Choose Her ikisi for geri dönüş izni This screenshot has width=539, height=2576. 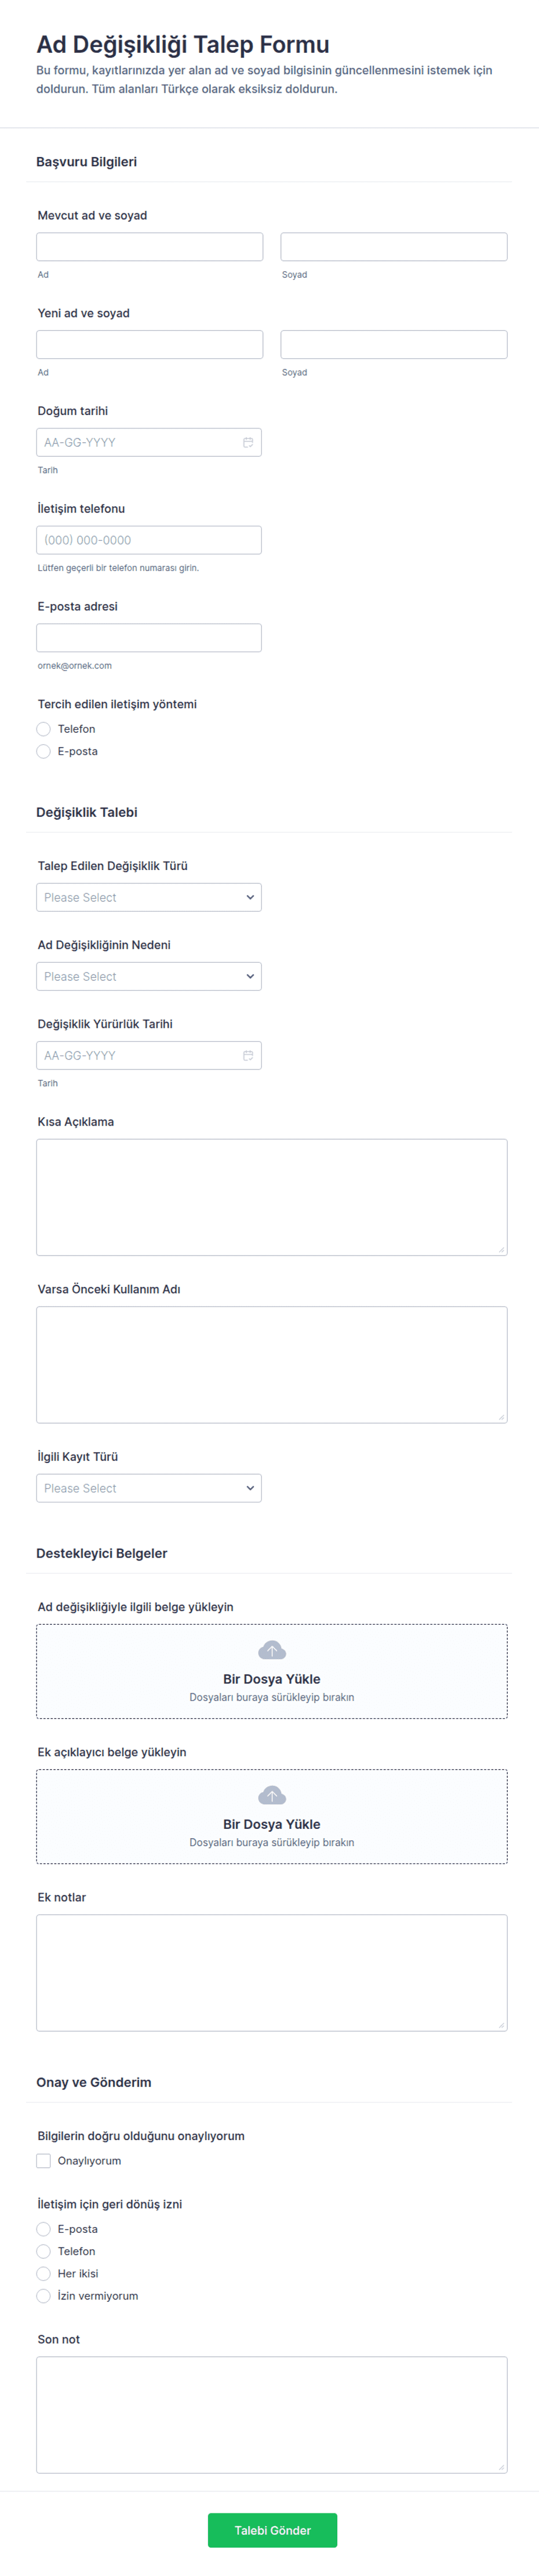[x=44, y=2274]
